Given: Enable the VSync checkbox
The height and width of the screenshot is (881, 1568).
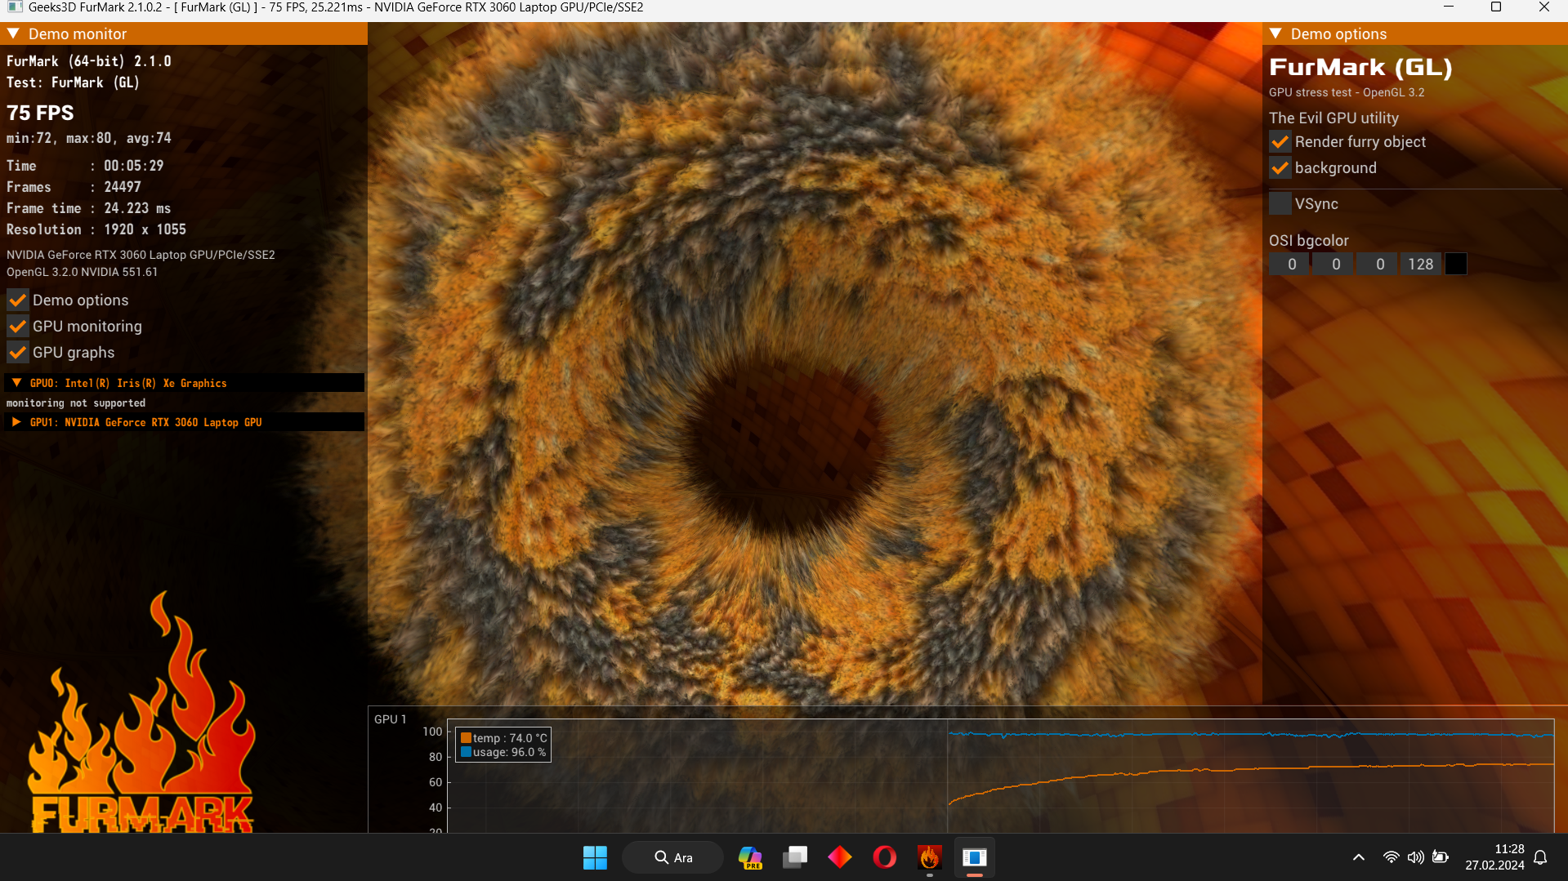Looking at the screenshot, I should tap(1280, 204).
